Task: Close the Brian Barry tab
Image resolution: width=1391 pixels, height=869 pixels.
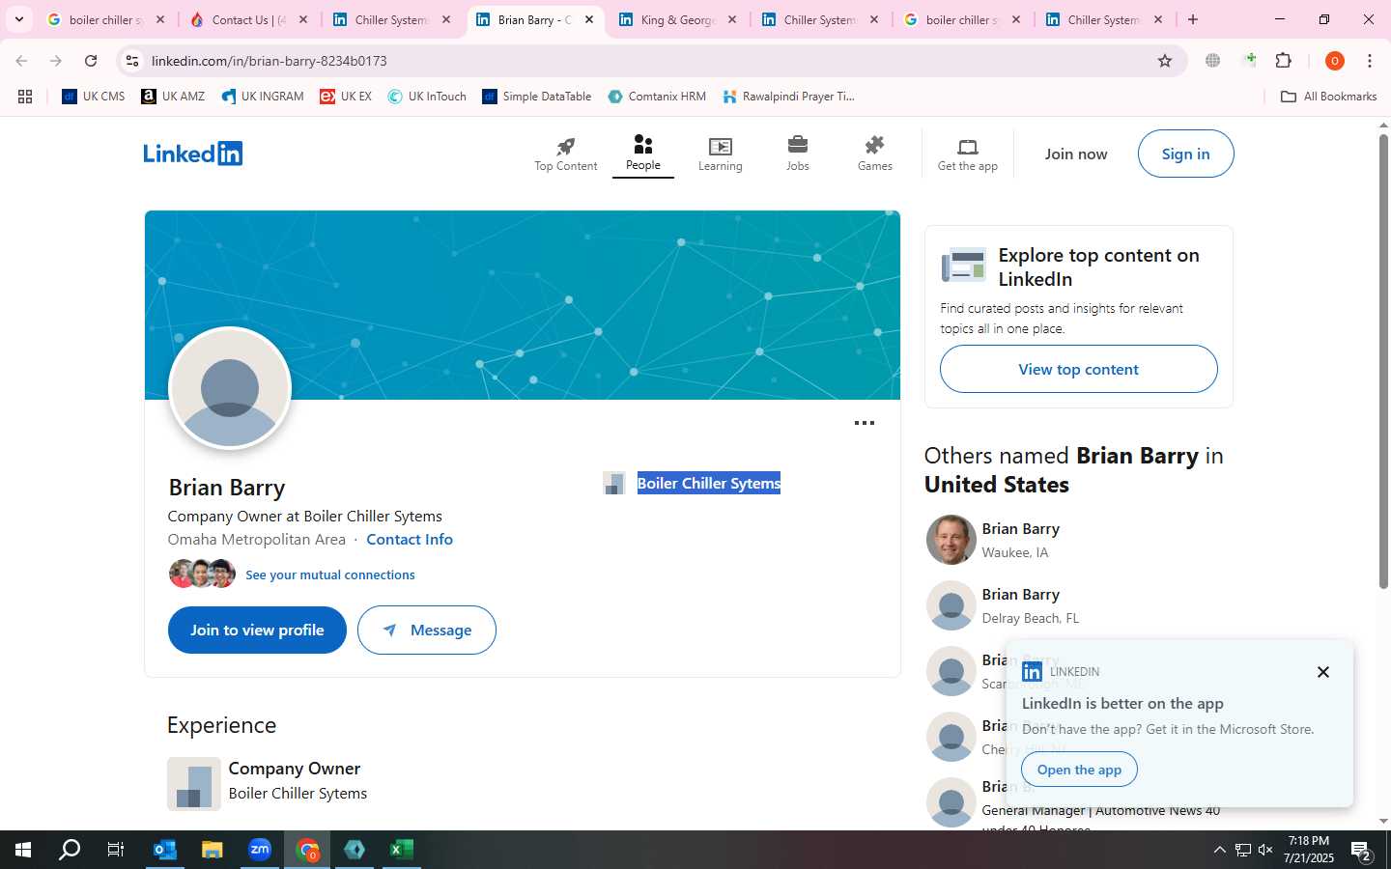Action: tap(589, 19)
